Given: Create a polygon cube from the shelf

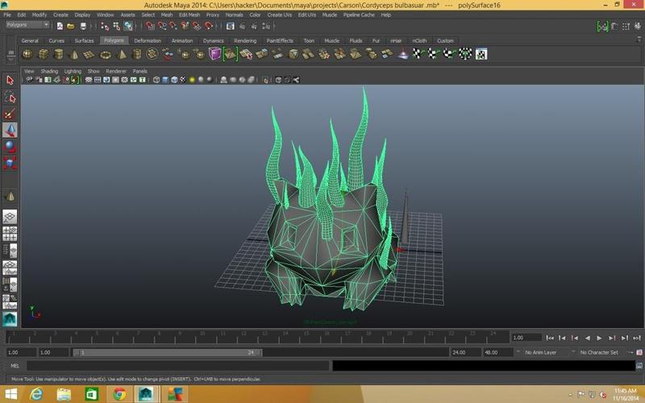Looking at the screenshot, I should click(x=43, y=54).
